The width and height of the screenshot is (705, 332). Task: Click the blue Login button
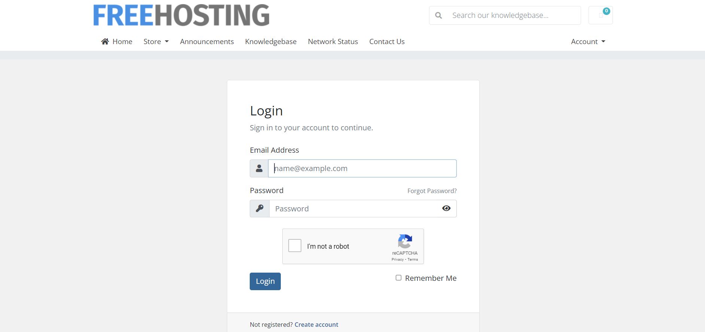(265, 281)
